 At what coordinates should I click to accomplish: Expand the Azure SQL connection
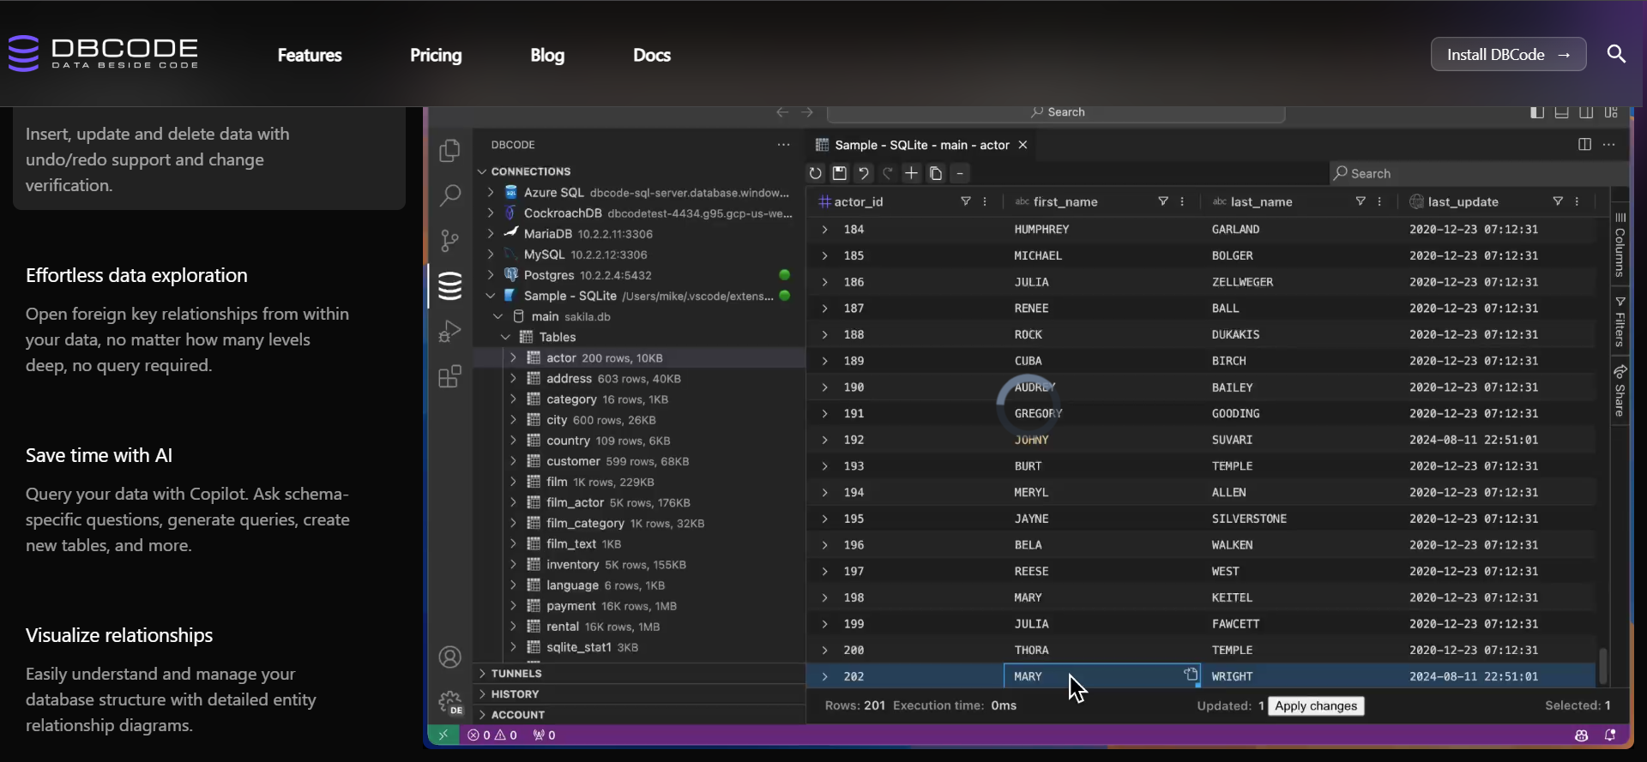[x=491, y=193]
